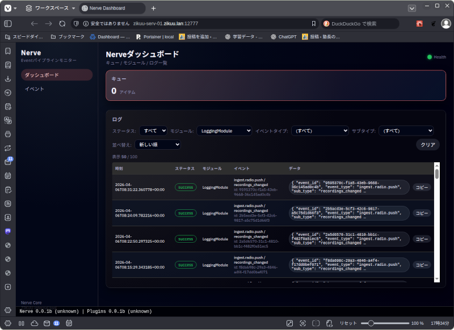Open sidebar settings gear icon
This screenshot has height=330, width=454.
8,310
